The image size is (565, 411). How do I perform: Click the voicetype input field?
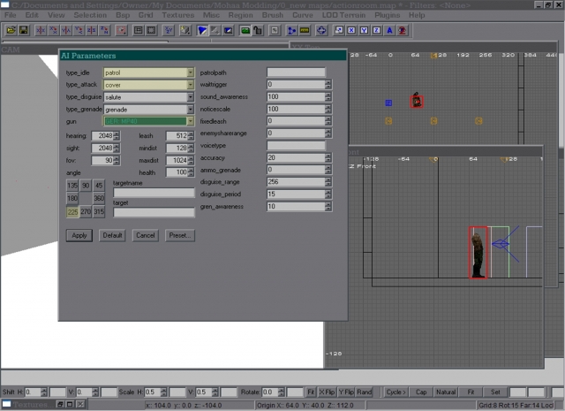296,146
